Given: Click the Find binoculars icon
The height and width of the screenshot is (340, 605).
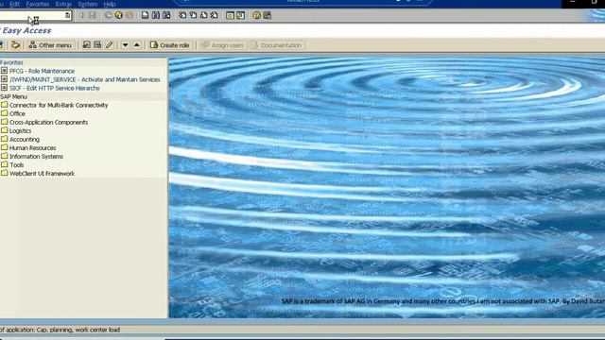Looking at the screenshot, I should coord(156,15).
